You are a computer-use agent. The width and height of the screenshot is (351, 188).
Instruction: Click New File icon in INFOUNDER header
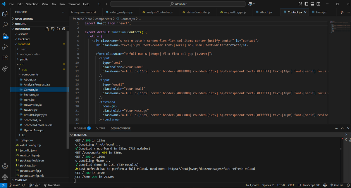coord(48,29)
